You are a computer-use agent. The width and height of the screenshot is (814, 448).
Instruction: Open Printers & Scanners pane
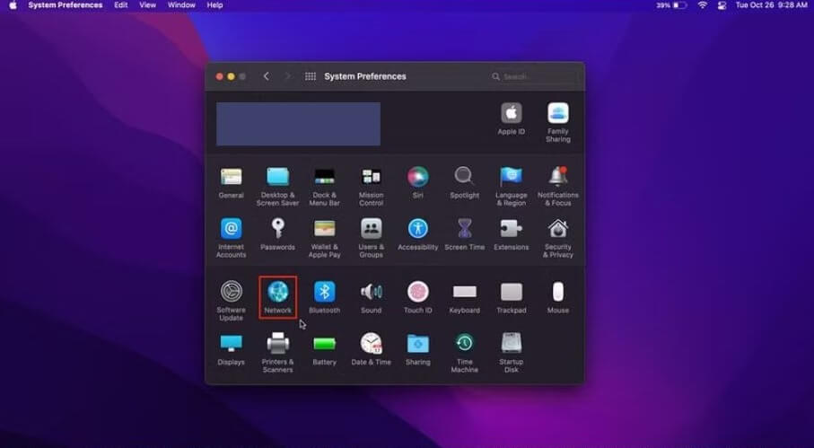point(277,344)
